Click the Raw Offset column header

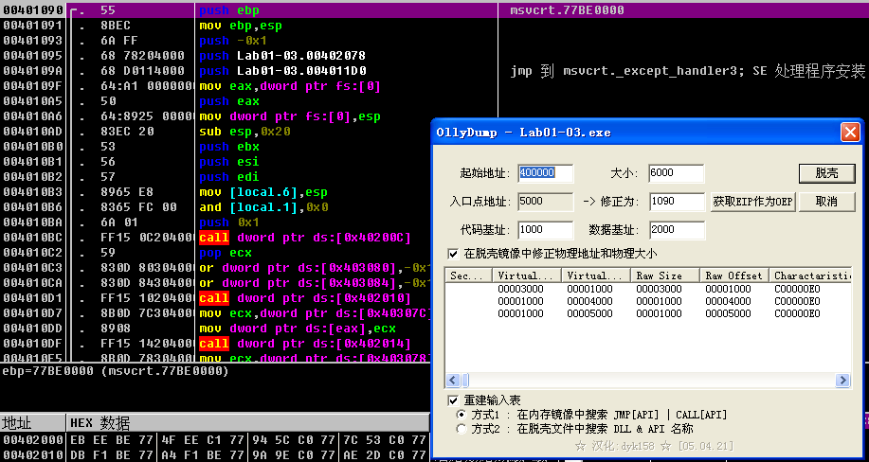point(735,275)
